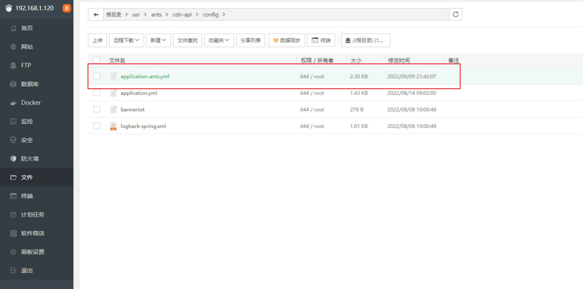Viewport: 583px width, 289px height.
Task: Toggle the select-all checkbox in header
Action: 97,61
